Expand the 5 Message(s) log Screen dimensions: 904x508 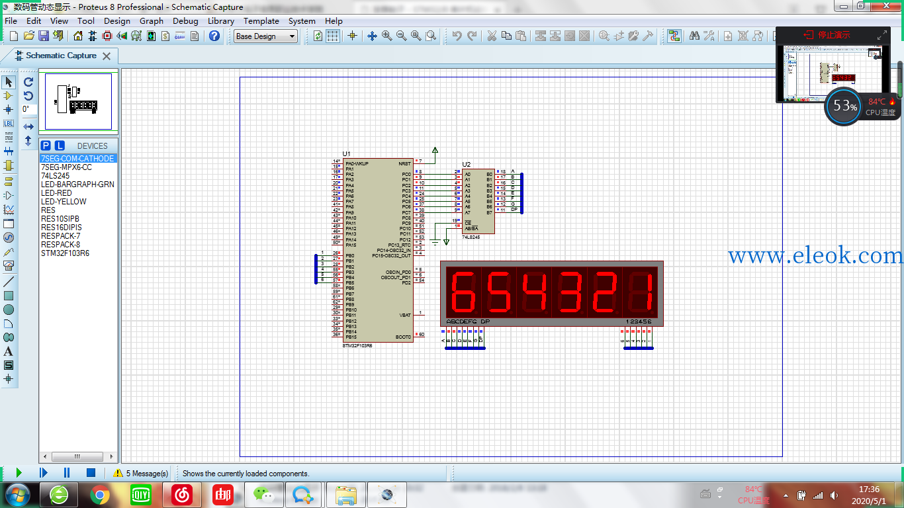pos(140,474)
